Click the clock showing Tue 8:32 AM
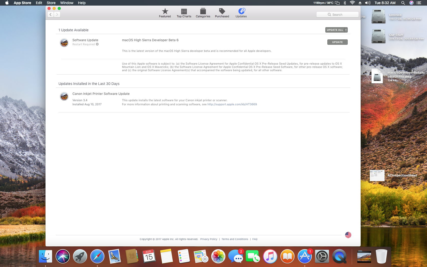427x267 pixels. click(385, 3)
